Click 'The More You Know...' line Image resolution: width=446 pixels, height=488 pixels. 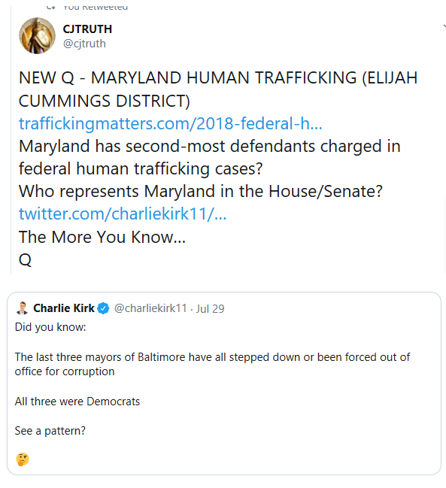pos(102,237)
